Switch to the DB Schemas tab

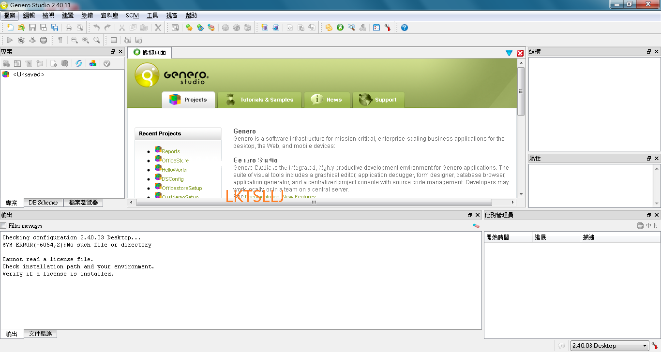coord(43,203)
